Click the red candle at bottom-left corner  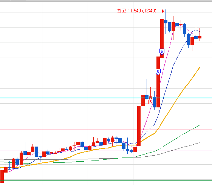click(x=2, y=176)
